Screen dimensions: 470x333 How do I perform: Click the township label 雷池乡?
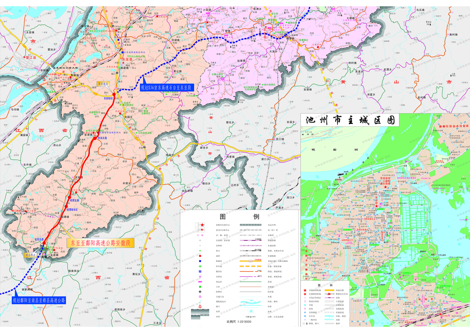52,49
